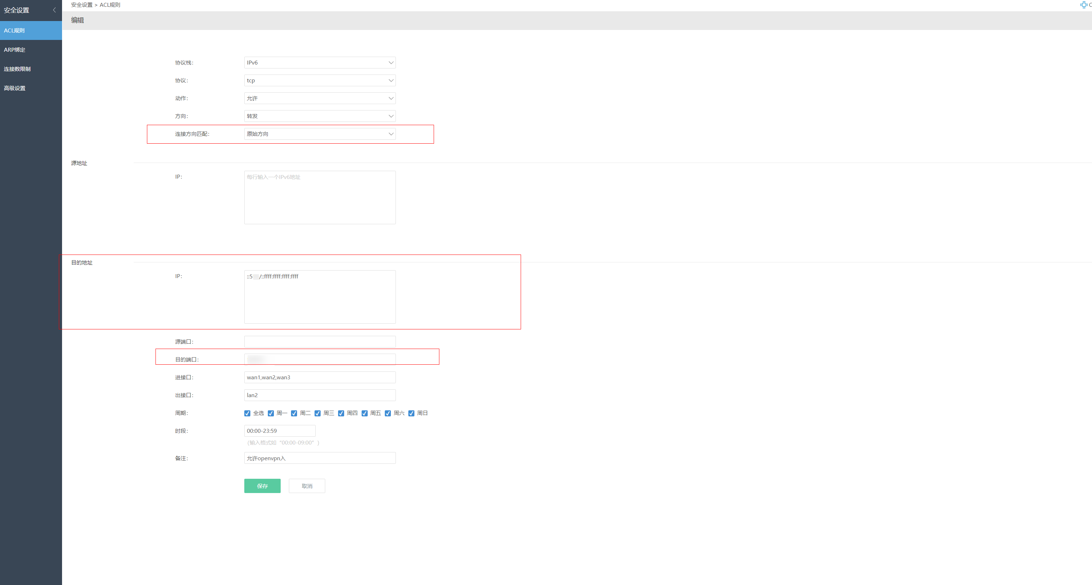Expand the 协议栈 IPv6 dropdown
The width and height of the screenshot is (1092, 585).
(x=320, y=63)
